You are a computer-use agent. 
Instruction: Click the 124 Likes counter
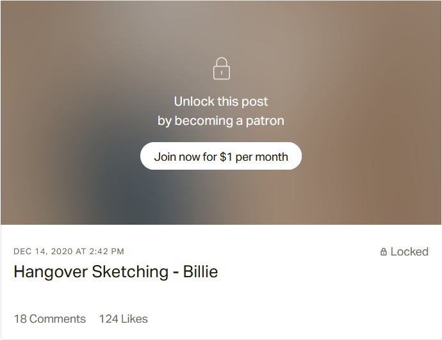[123, 319]
